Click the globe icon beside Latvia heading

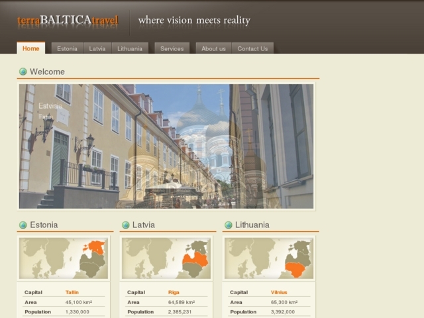point(126,225)
